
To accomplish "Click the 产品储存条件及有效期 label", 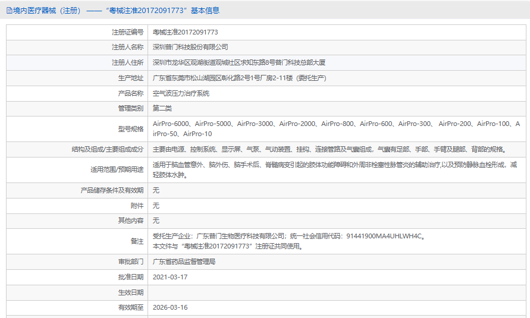I will point(112,191).
